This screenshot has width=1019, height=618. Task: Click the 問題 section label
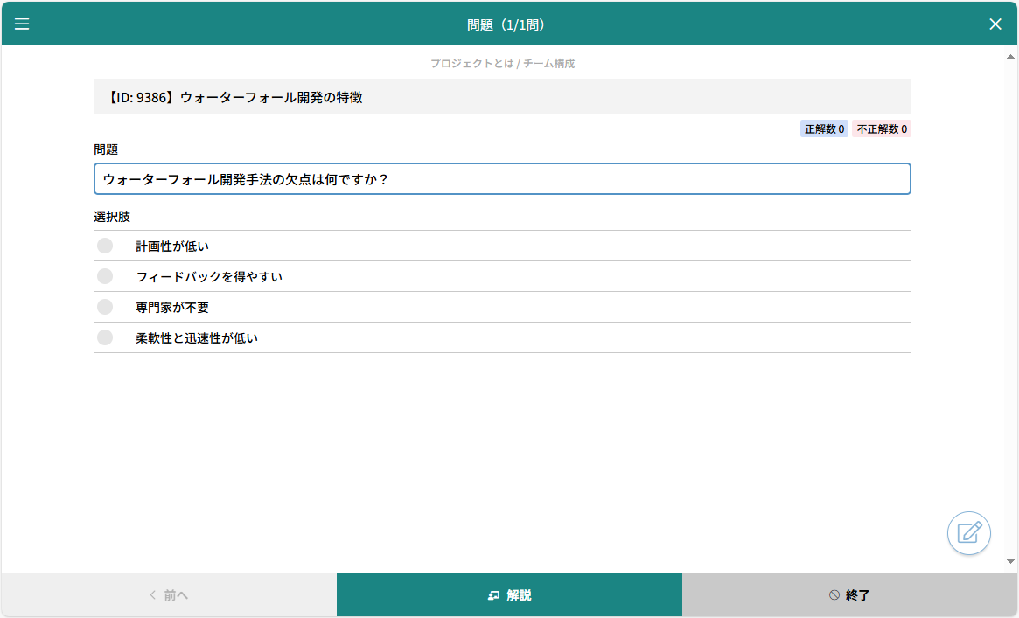(x=106, y=149)
